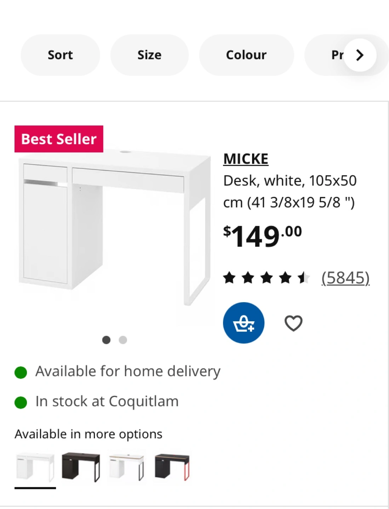The width and height of the screenshot is (389, 509).
Task: Choose the black-brown desk variant thumbnail
Action: (x=81, y=467)
